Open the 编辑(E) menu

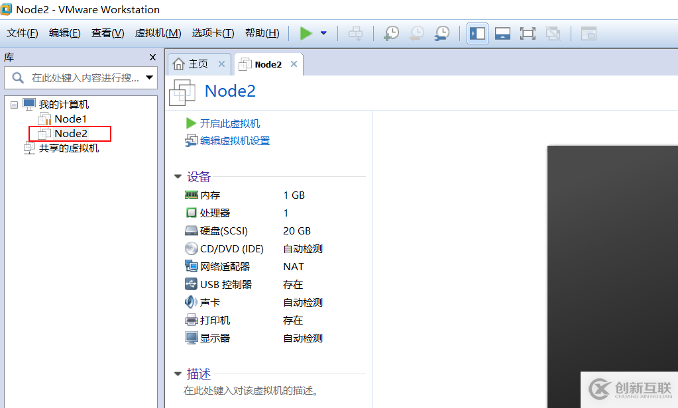tap(65, 33)
